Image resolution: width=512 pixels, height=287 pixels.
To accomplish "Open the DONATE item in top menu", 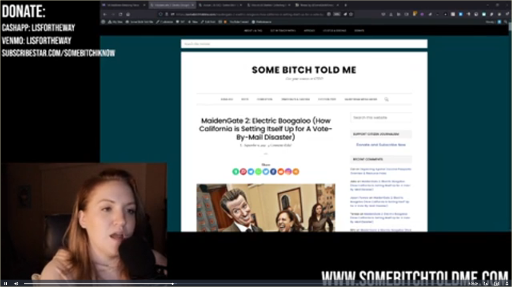I will [359, 31].
